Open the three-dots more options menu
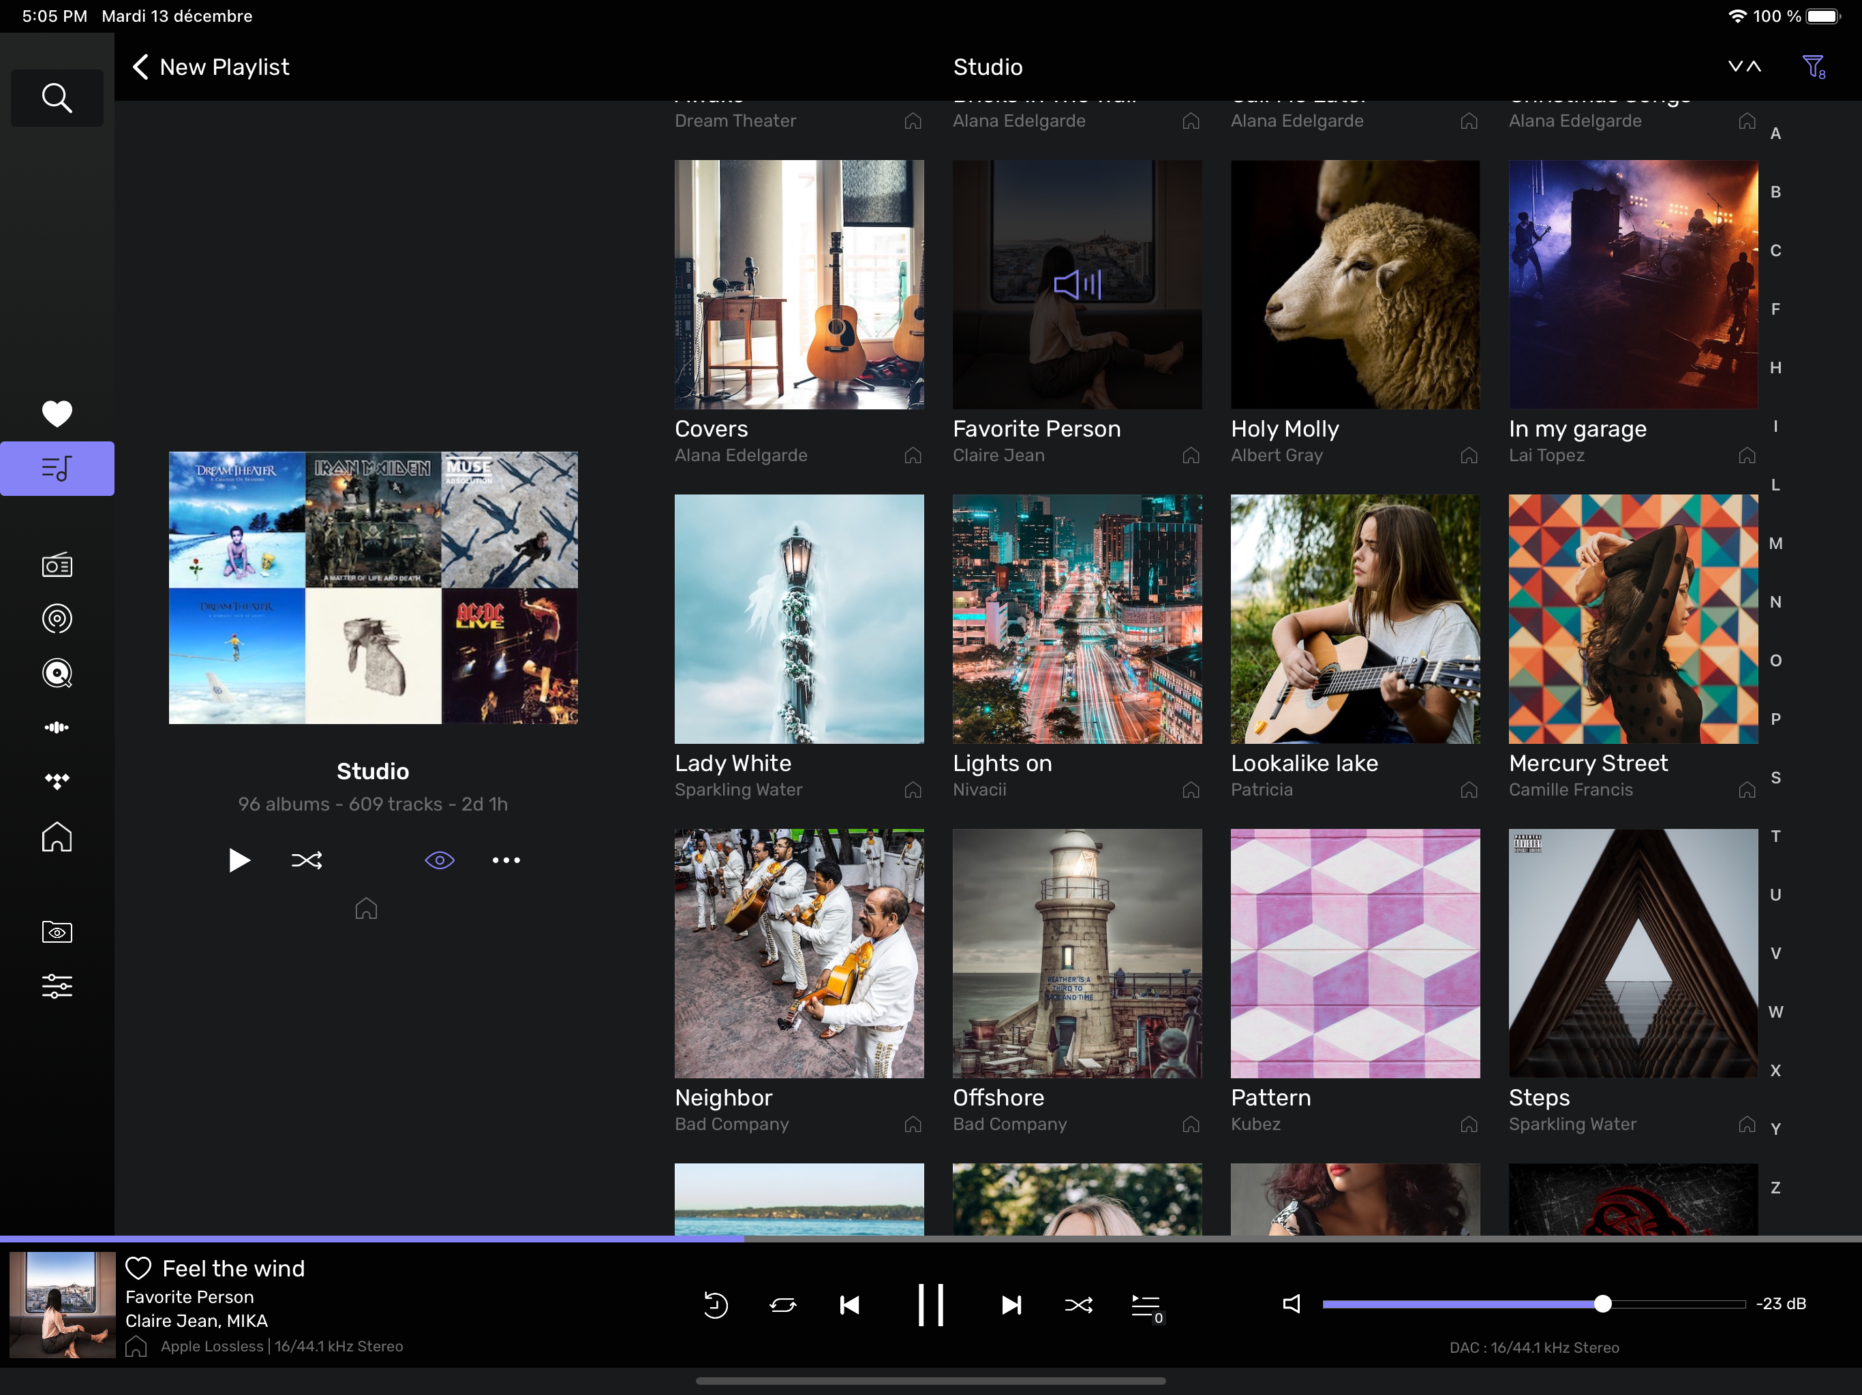Viewport: 1862px width, 1395px height. (x=506, y=860)
